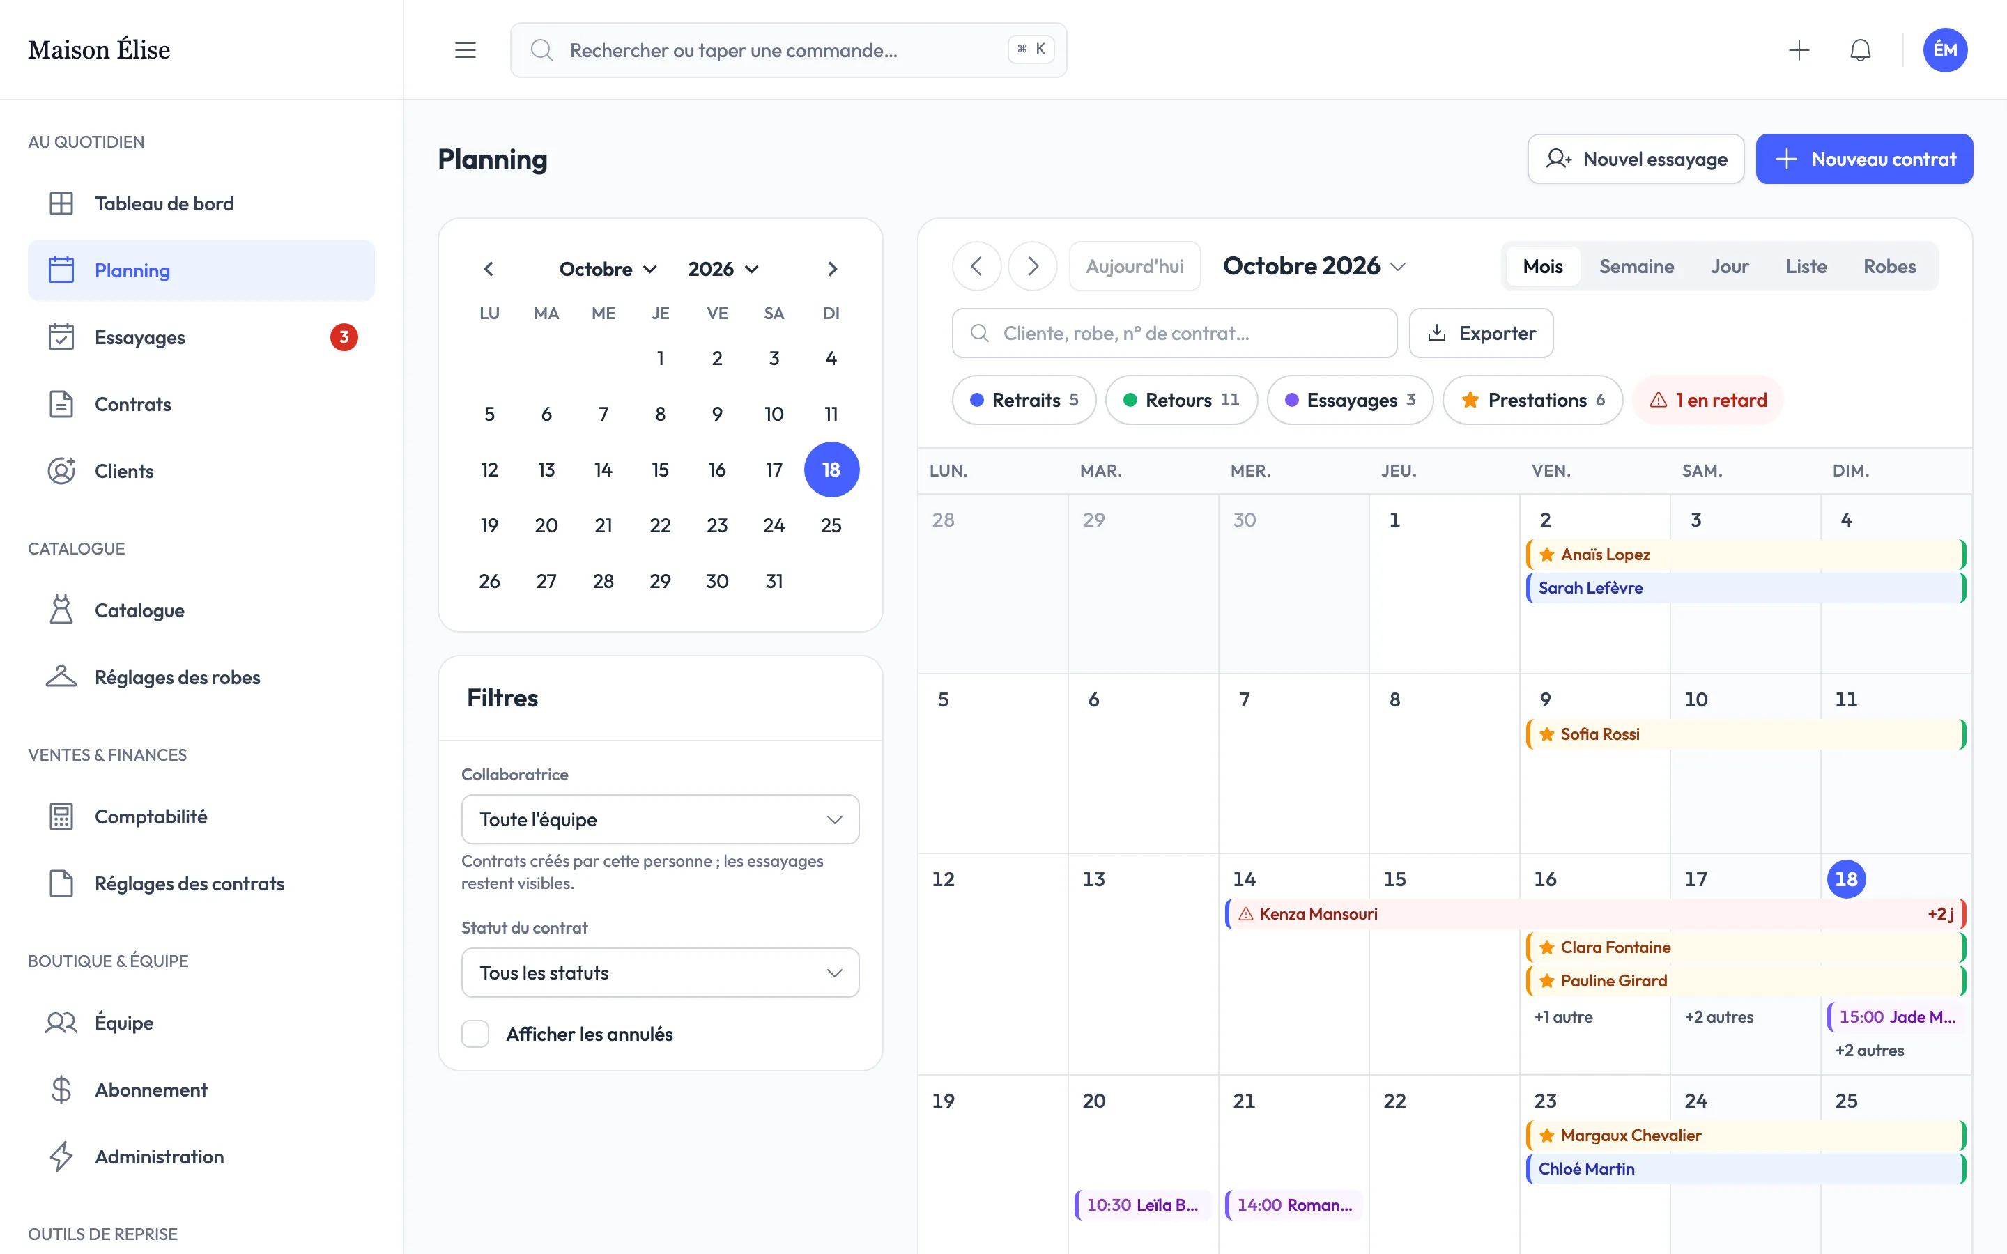Open Abonnement dollar icon item

(x=201, y=1090)
